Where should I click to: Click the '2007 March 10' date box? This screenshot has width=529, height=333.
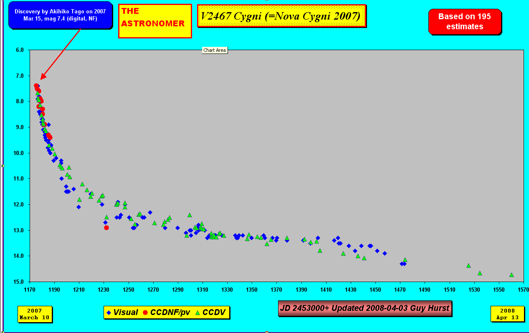point(35,314)
